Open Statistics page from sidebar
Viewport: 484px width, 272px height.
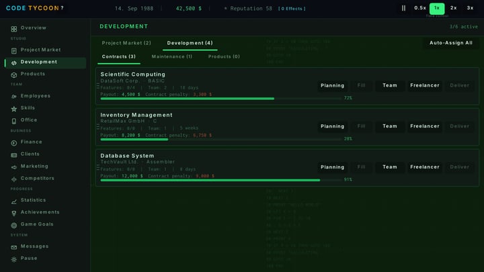click(46, 200)
